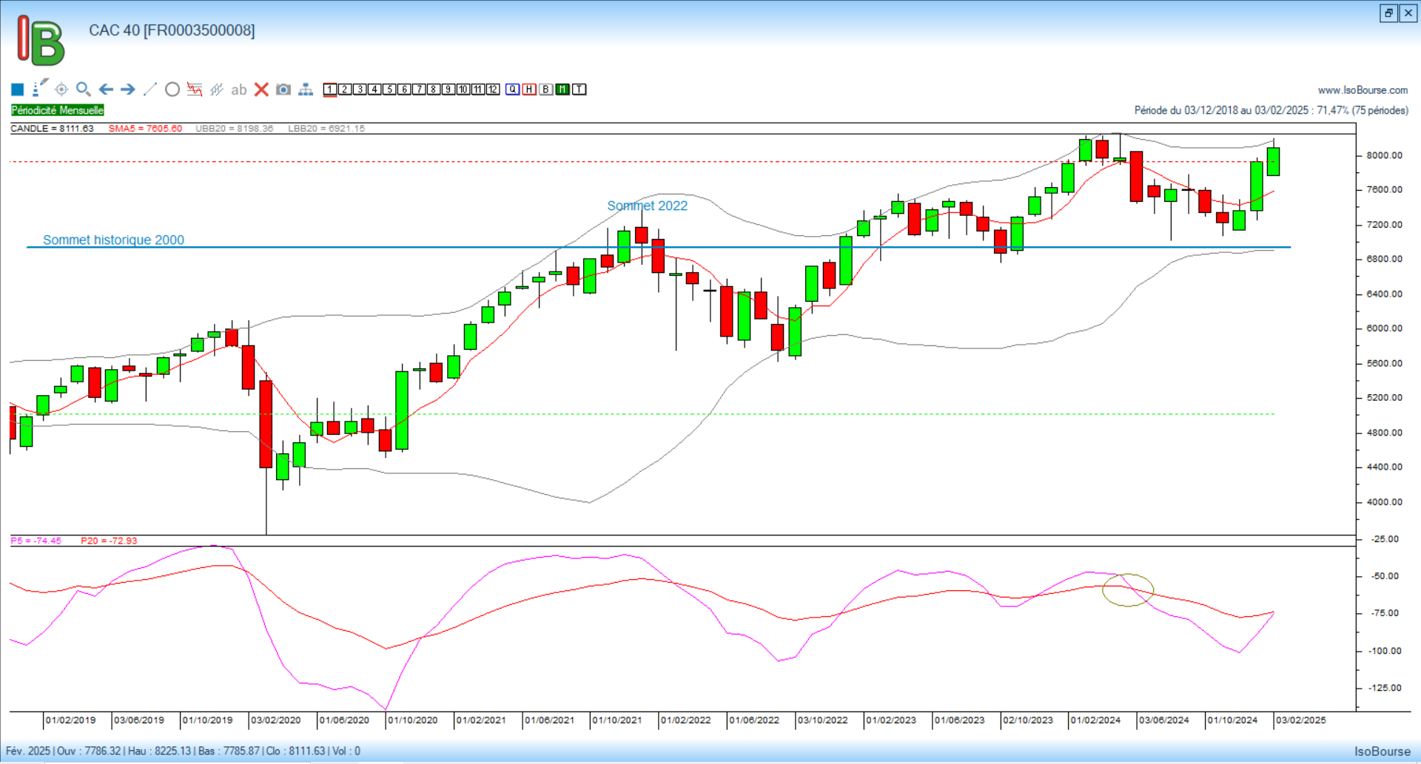Select chart preset 12

coord(493,89)
